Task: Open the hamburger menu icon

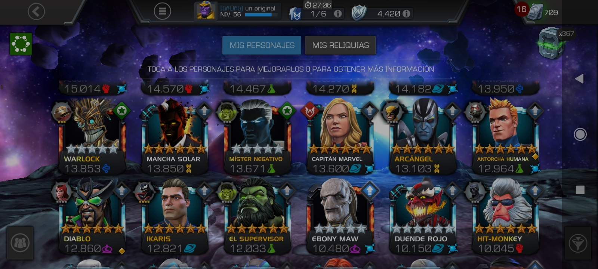Action: pyautogui.click(x=162, y=12)
